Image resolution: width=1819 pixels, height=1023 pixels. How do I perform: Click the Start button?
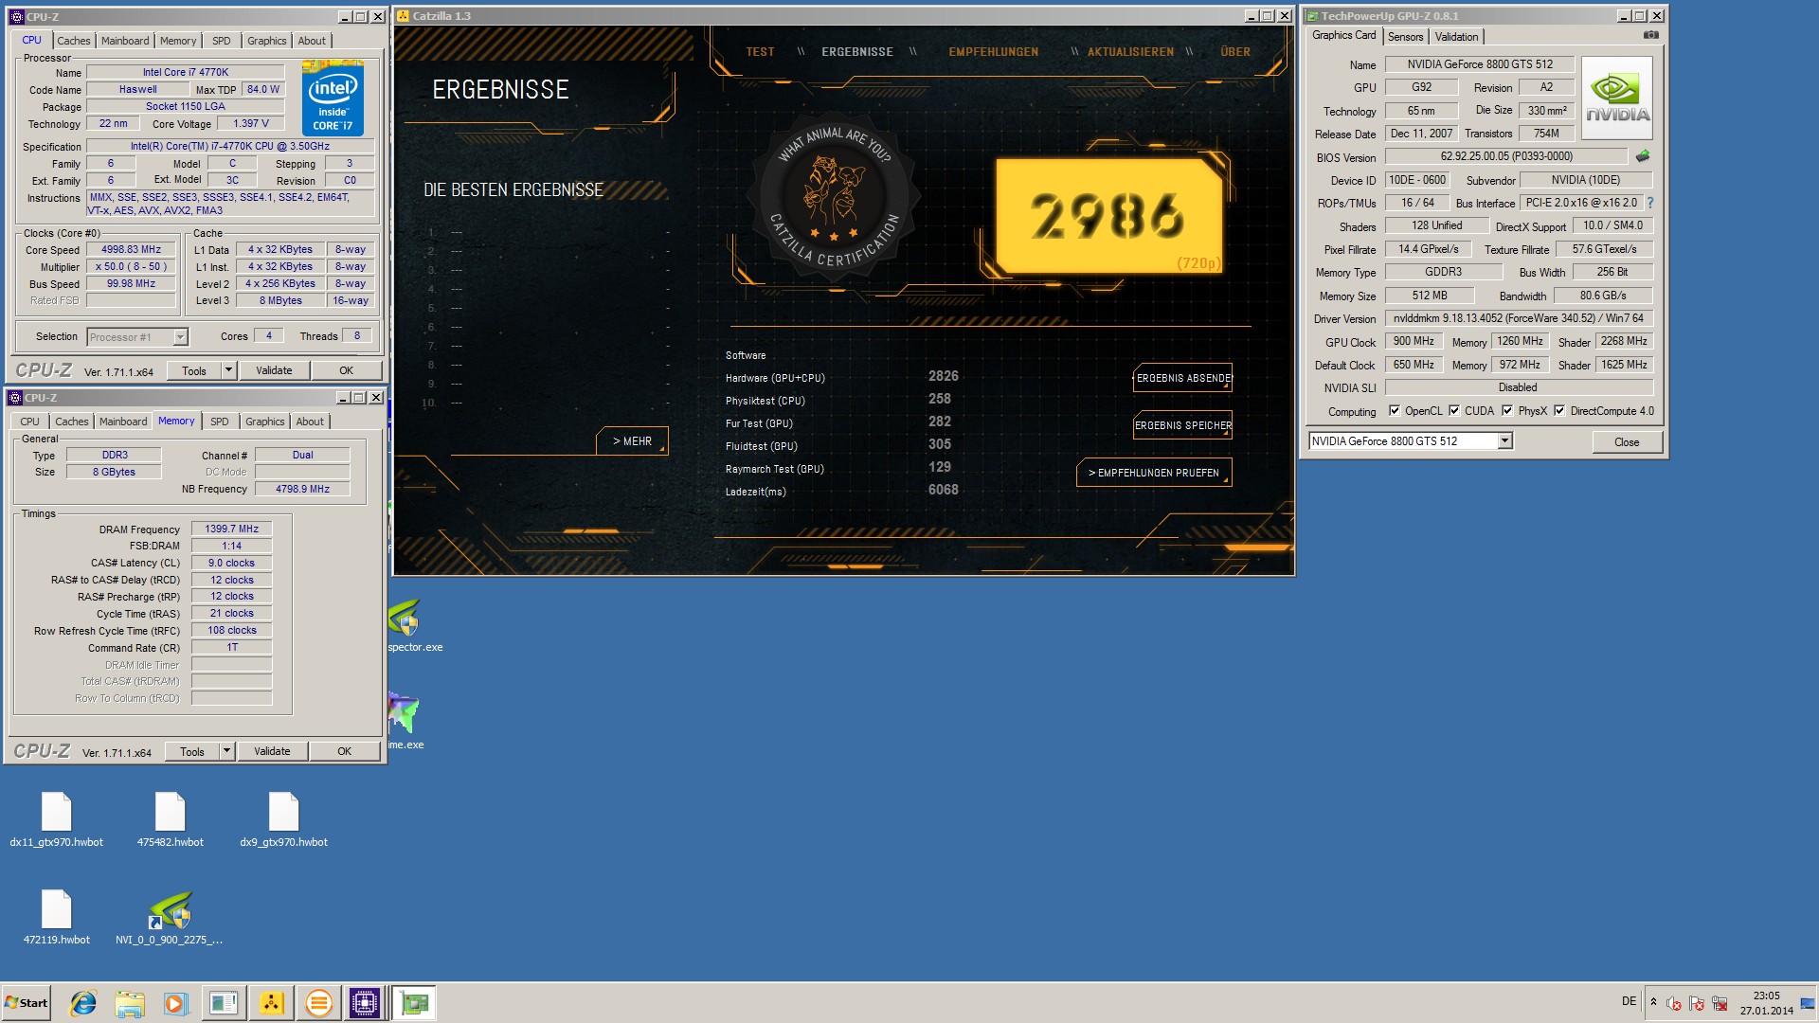27,1002
